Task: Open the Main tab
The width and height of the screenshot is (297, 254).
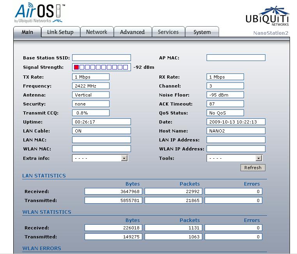Action: pos(27,32)
